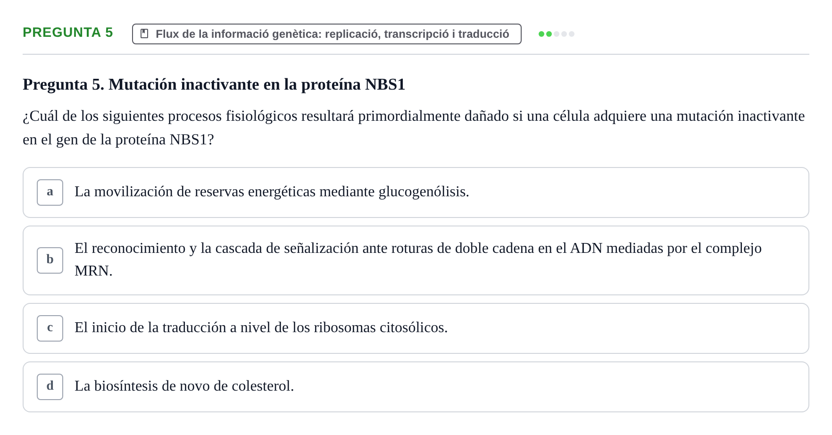Click the difficulty dots indicator

[557, 34]
